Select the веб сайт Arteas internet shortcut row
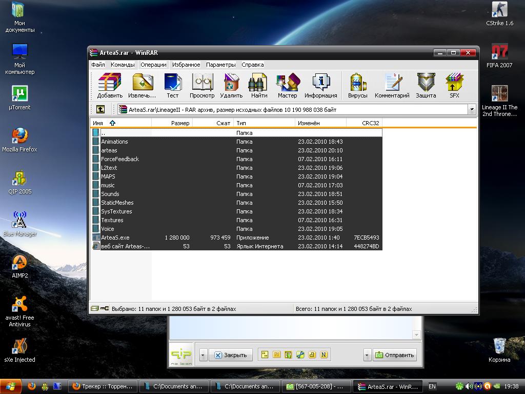Viewport: 525px width, 394px height. click(x=237, y=246)
